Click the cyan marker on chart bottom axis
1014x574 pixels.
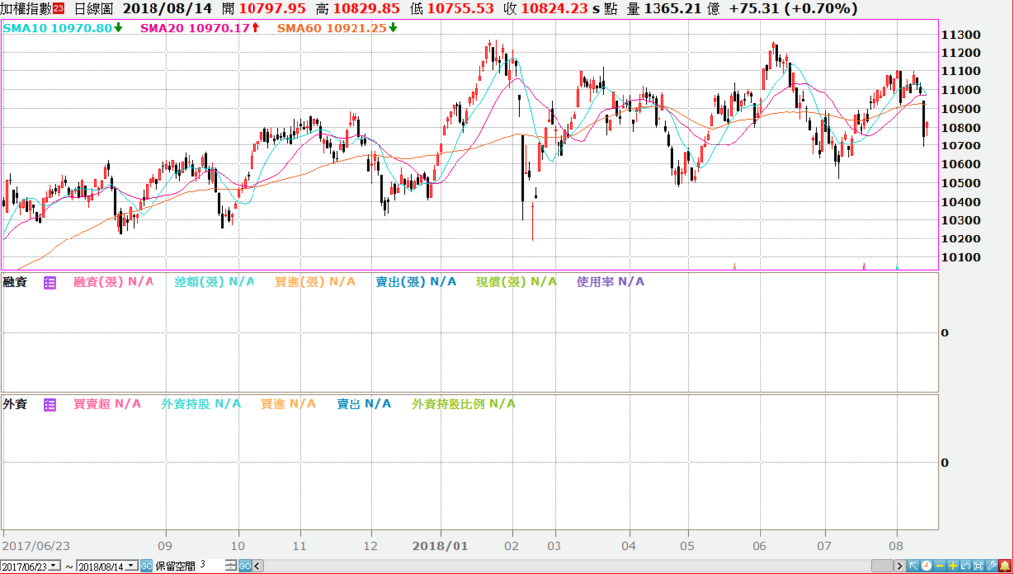(897, 266)
